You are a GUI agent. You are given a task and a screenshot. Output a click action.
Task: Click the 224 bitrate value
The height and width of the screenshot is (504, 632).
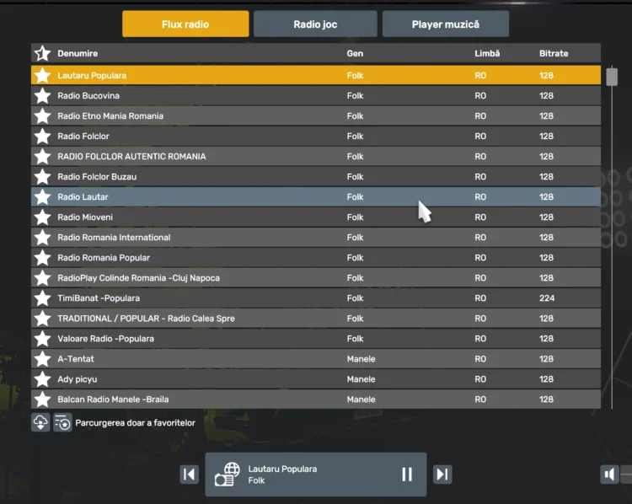[547, 298]
